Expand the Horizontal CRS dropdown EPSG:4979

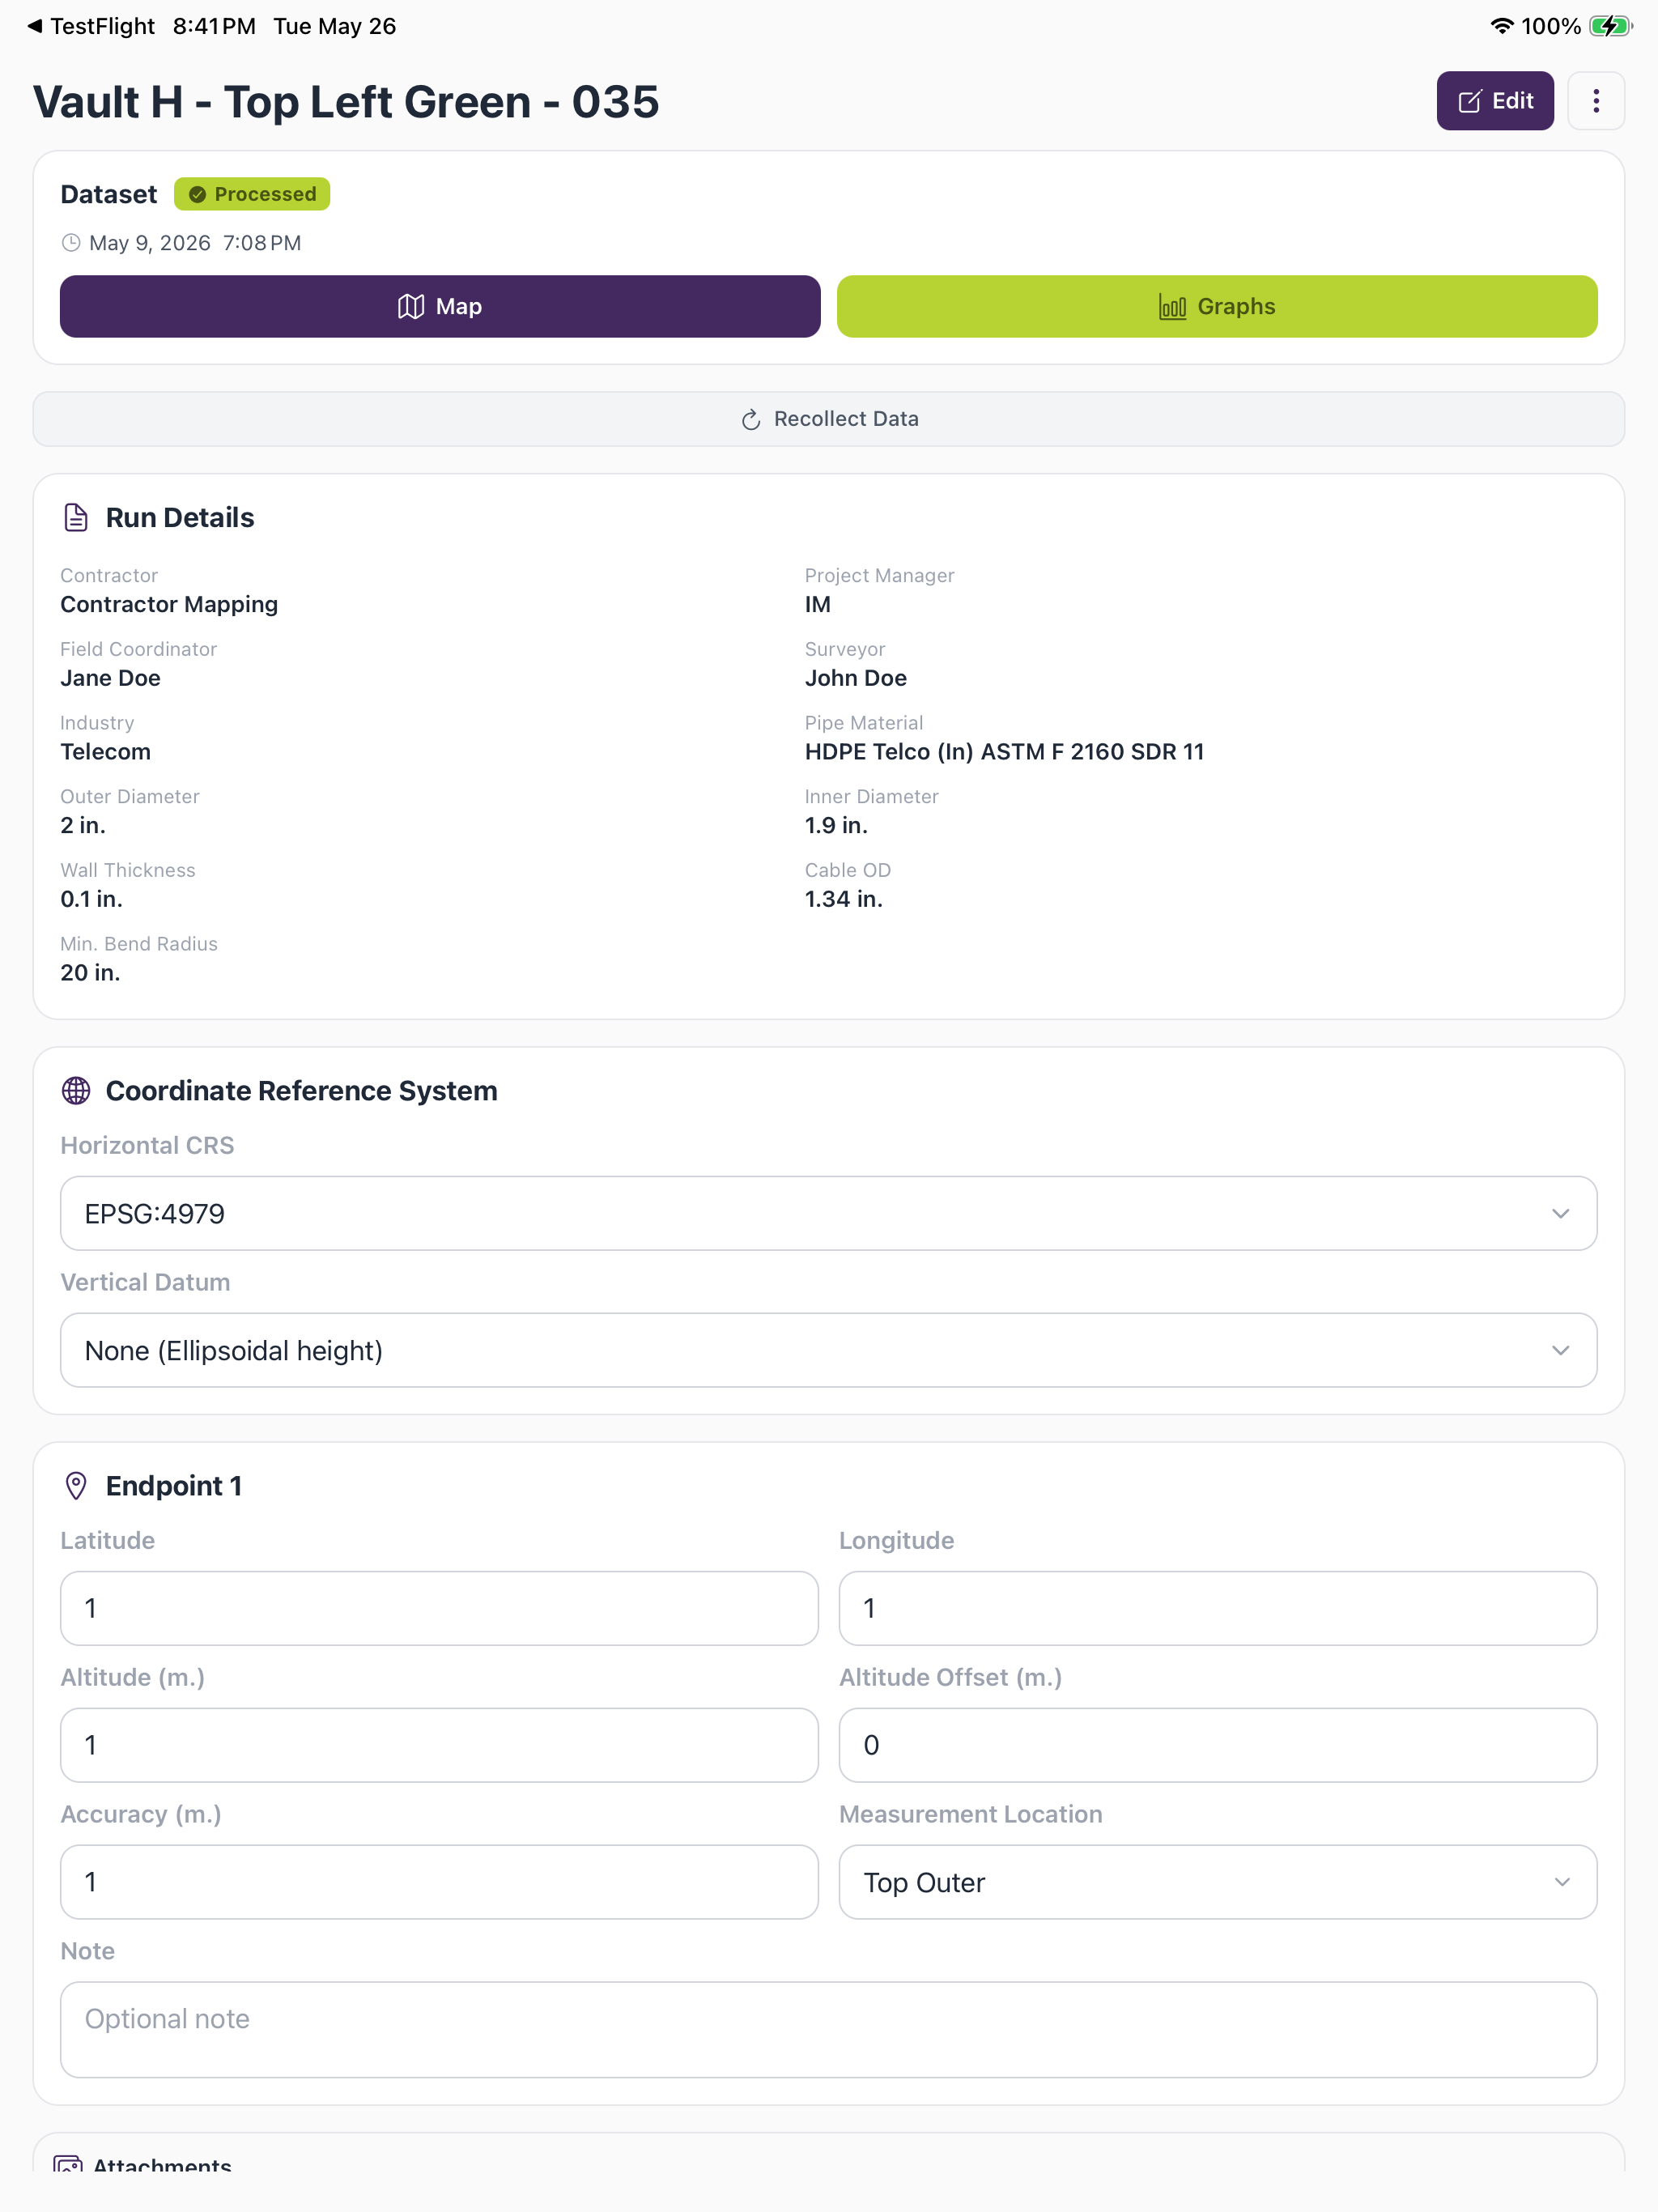[x=828, y=1213]
